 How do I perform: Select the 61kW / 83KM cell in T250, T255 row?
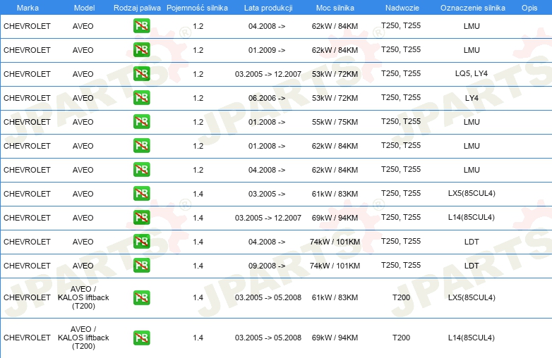coord(335,194)
